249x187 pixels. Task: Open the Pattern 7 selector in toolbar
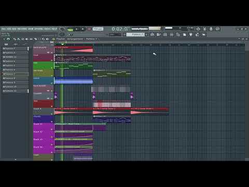(135, 34)
